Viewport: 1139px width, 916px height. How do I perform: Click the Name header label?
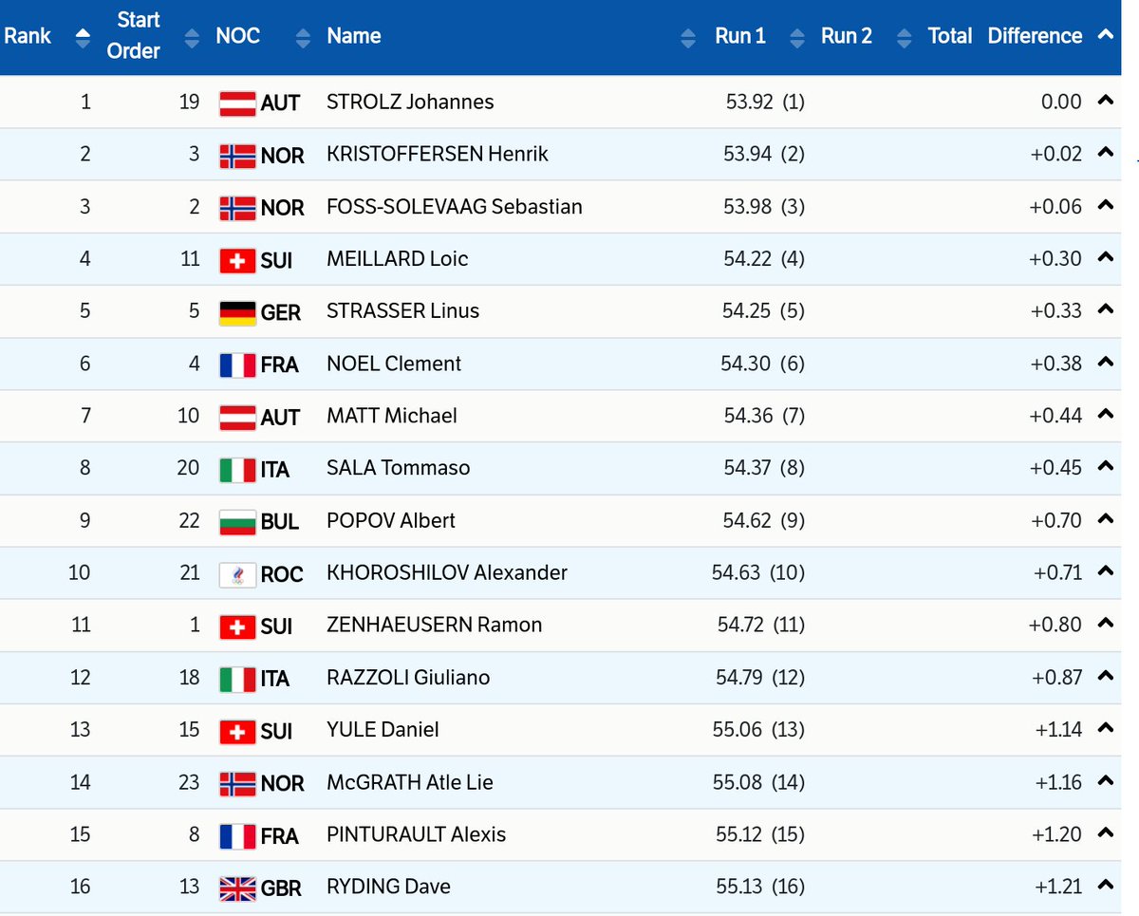click(x=354, y=36)
